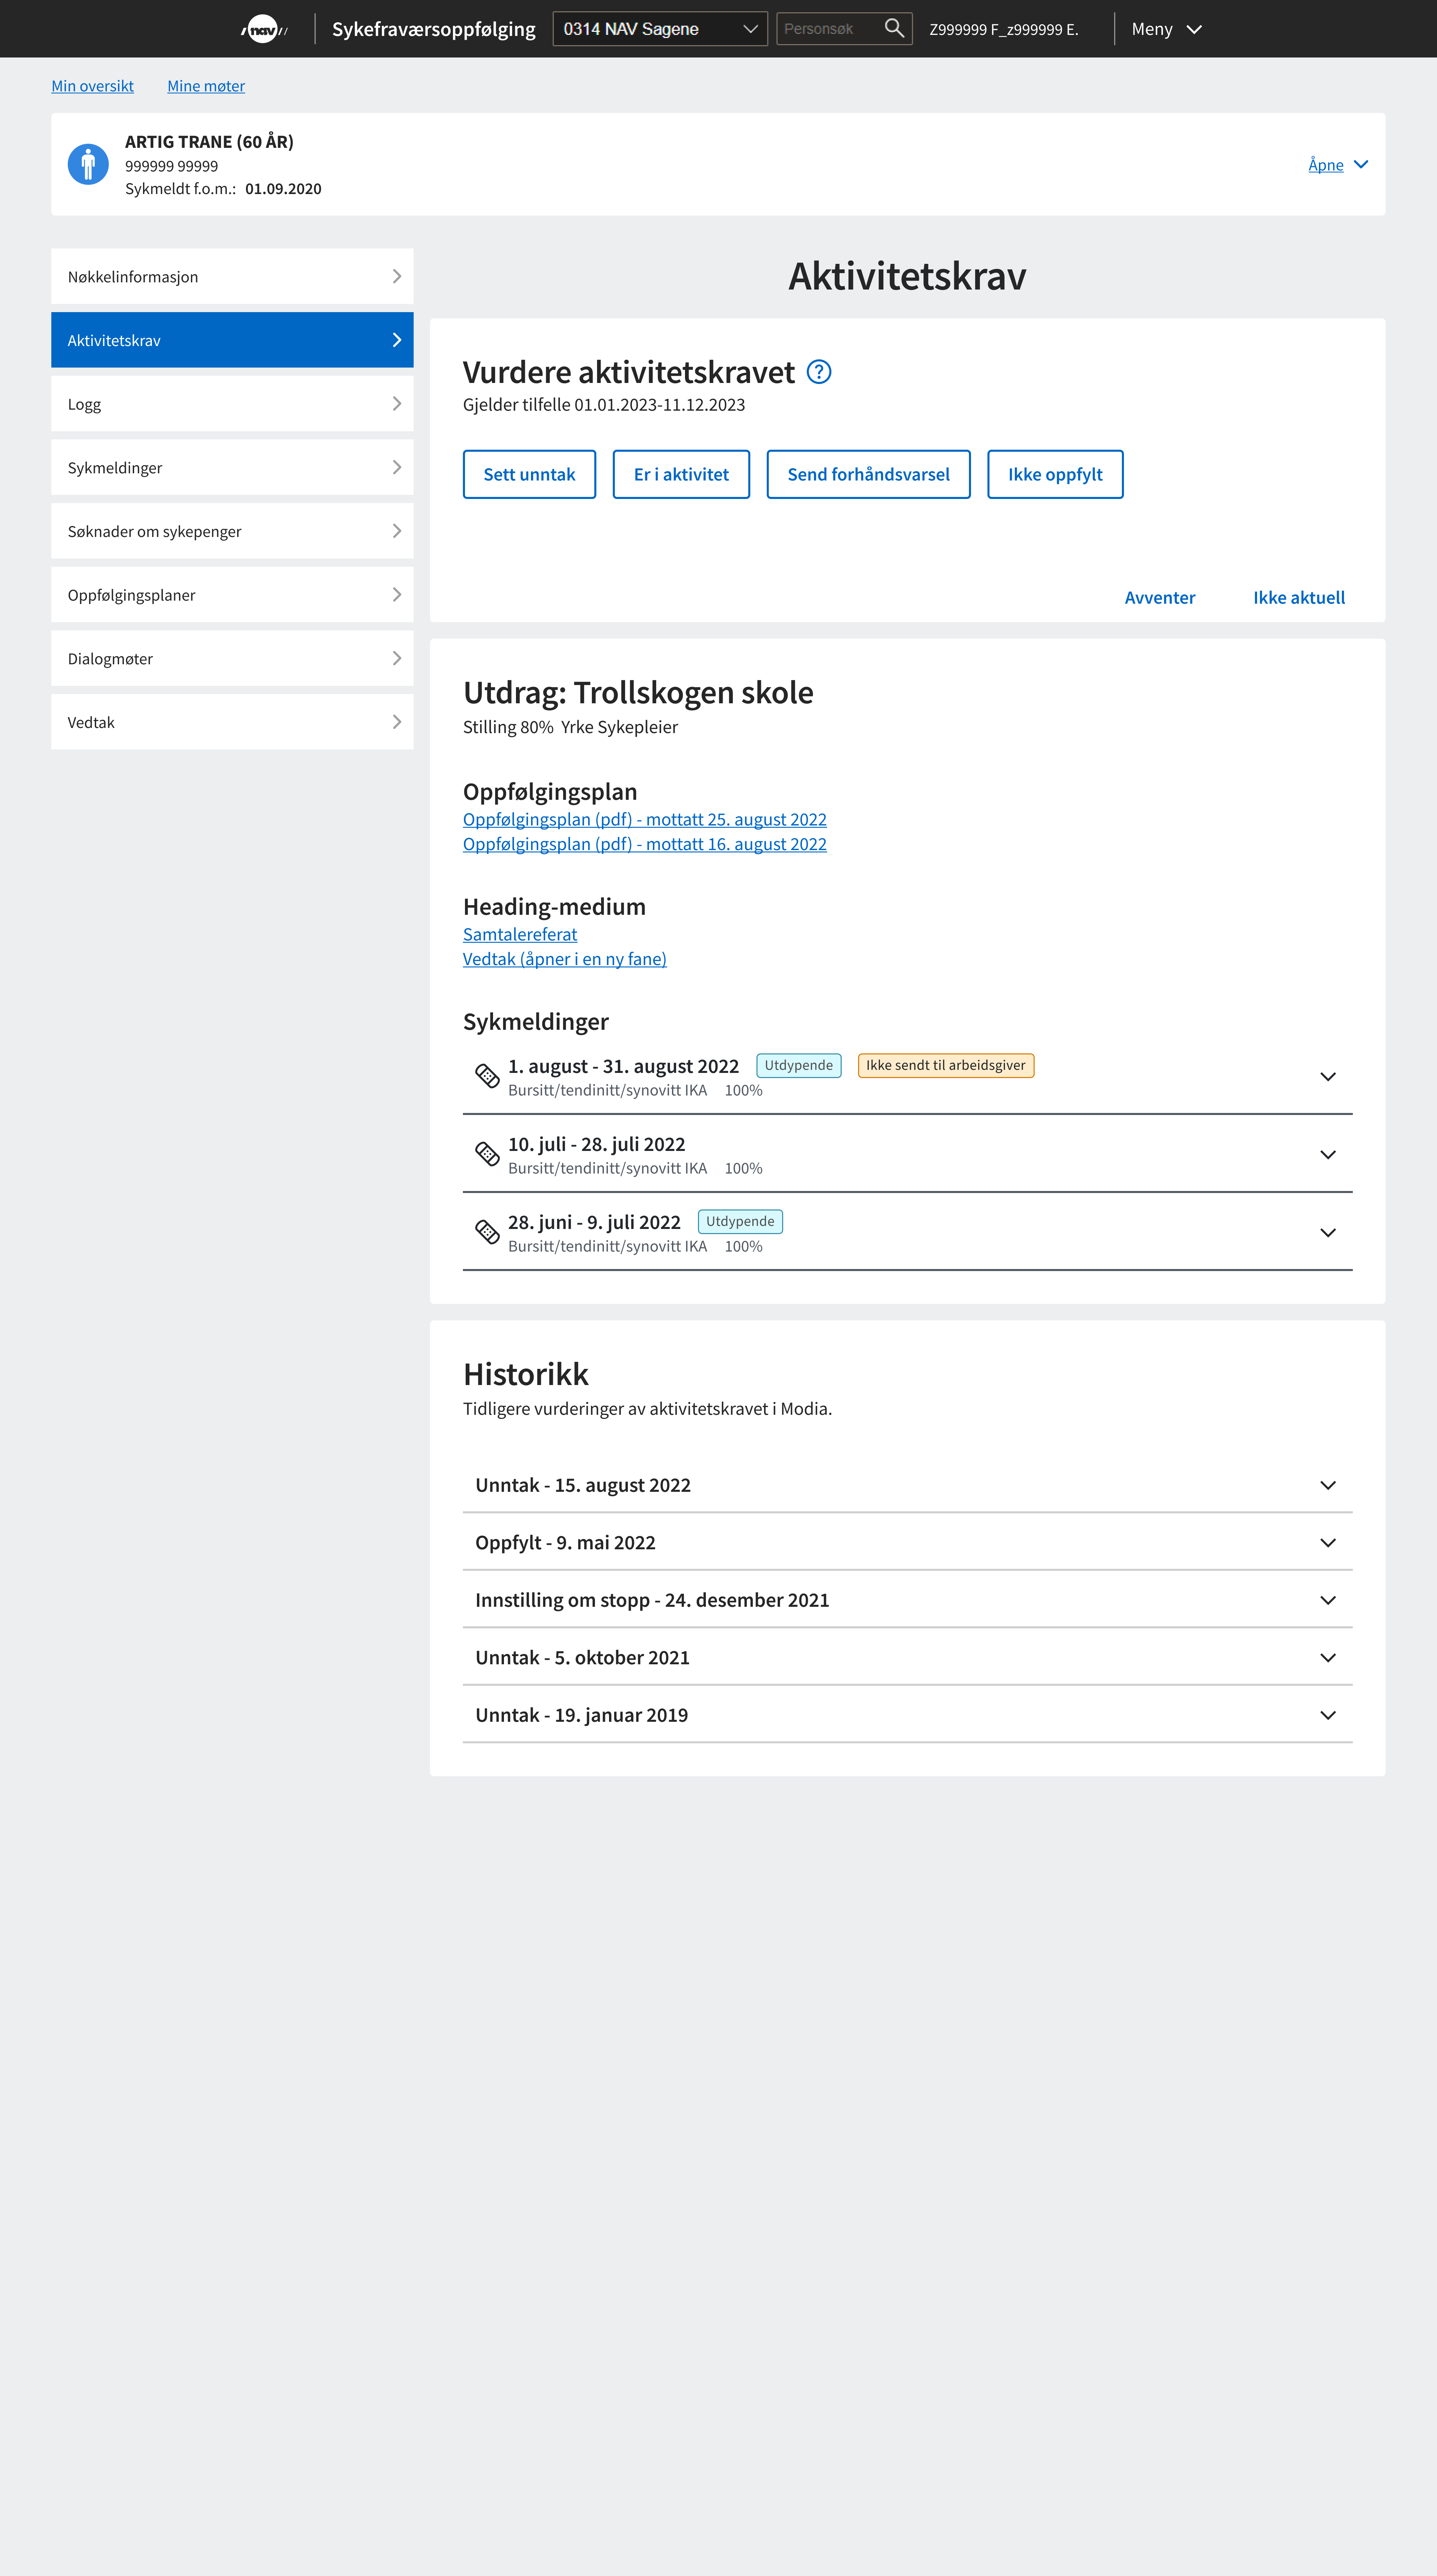Click the NAV logo in header
The width and height of the screenshot is (1437, 2576).
click(264, 29)
